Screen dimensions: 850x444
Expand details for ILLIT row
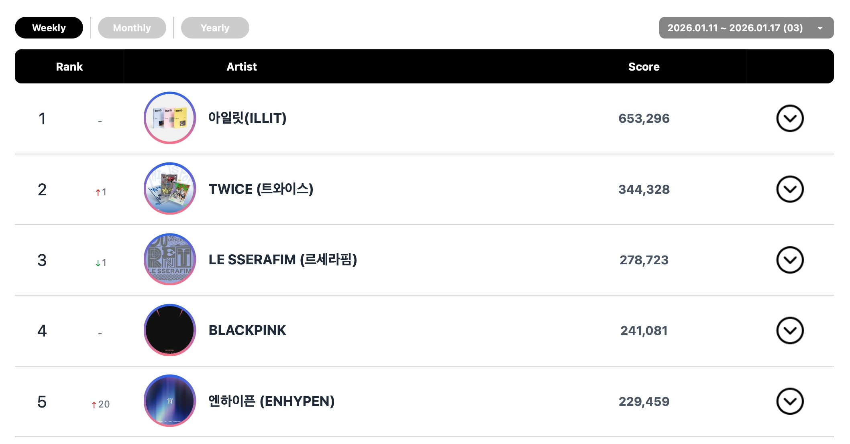tap(789, 118)
